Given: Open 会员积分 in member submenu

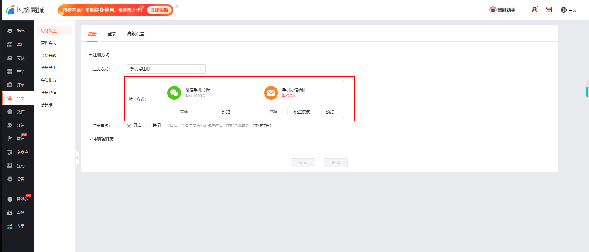Looking at the screenshot, I should (x=49, y=80).
